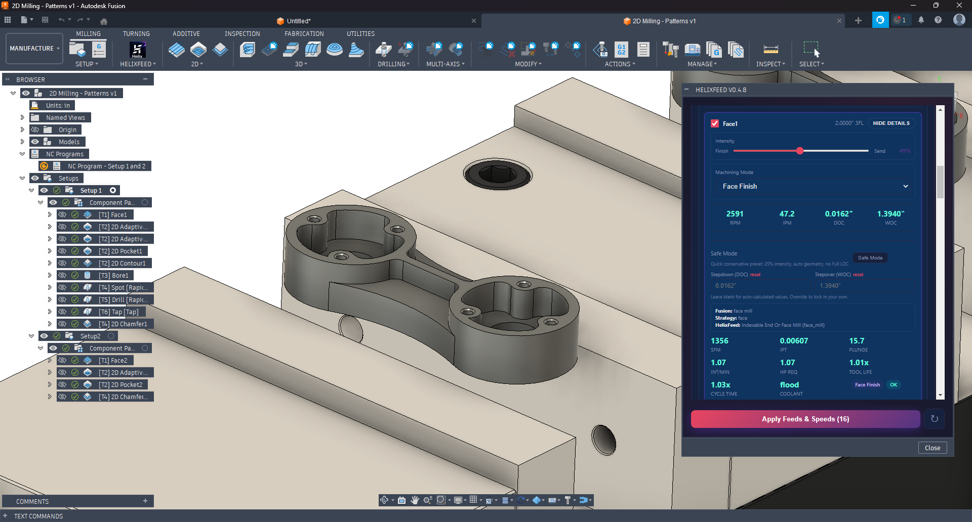
Task: Click the refresh icon beside Apply button
Action: click(x=935, y=419)
